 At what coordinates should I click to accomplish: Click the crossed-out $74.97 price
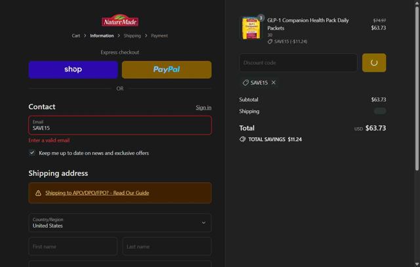coord(379,20)
